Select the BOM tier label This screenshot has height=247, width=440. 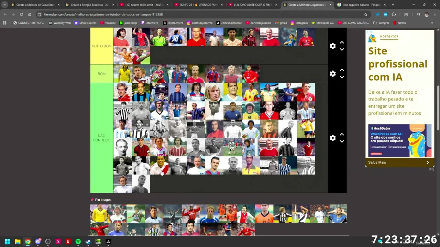[x=101, y=74]
